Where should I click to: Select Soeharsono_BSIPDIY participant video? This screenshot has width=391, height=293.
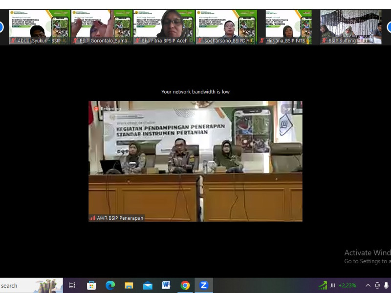[226, 27]
